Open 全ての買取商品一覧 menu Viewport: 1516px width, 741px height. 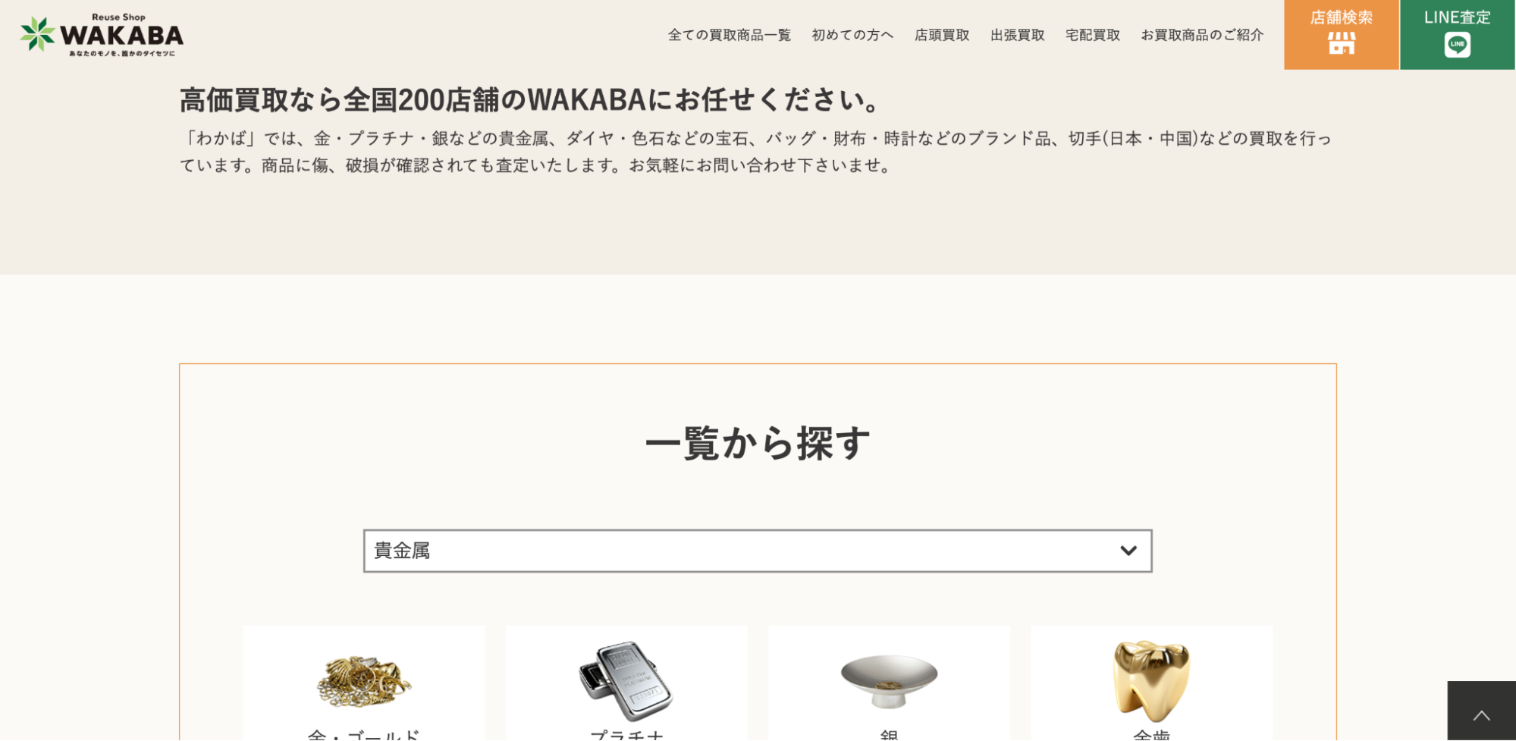(729, 35)
